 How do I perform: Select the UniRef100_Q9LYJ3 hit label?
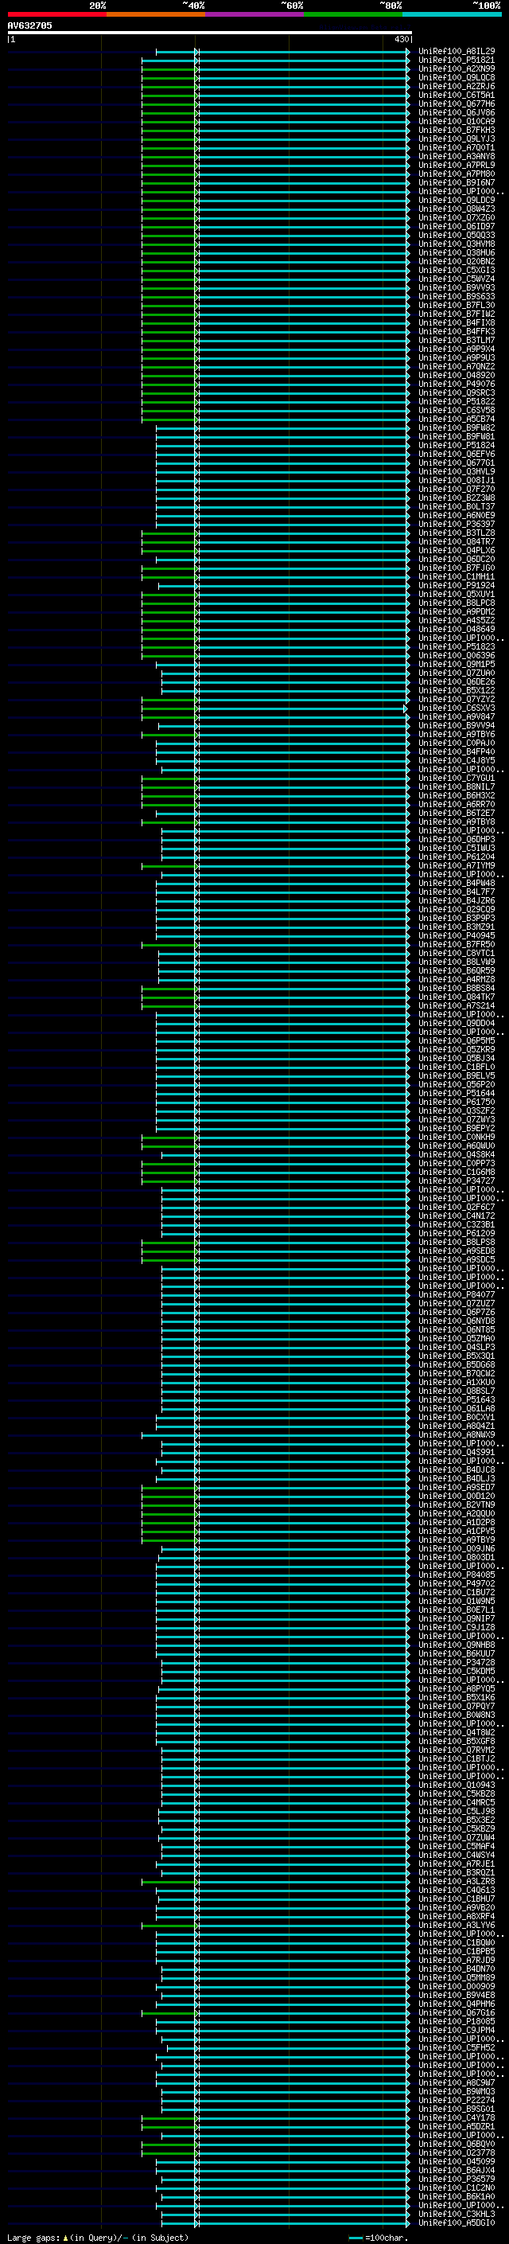[x=456, y=139]
